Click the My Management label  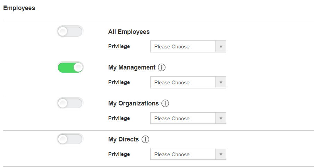coord(132,67)
